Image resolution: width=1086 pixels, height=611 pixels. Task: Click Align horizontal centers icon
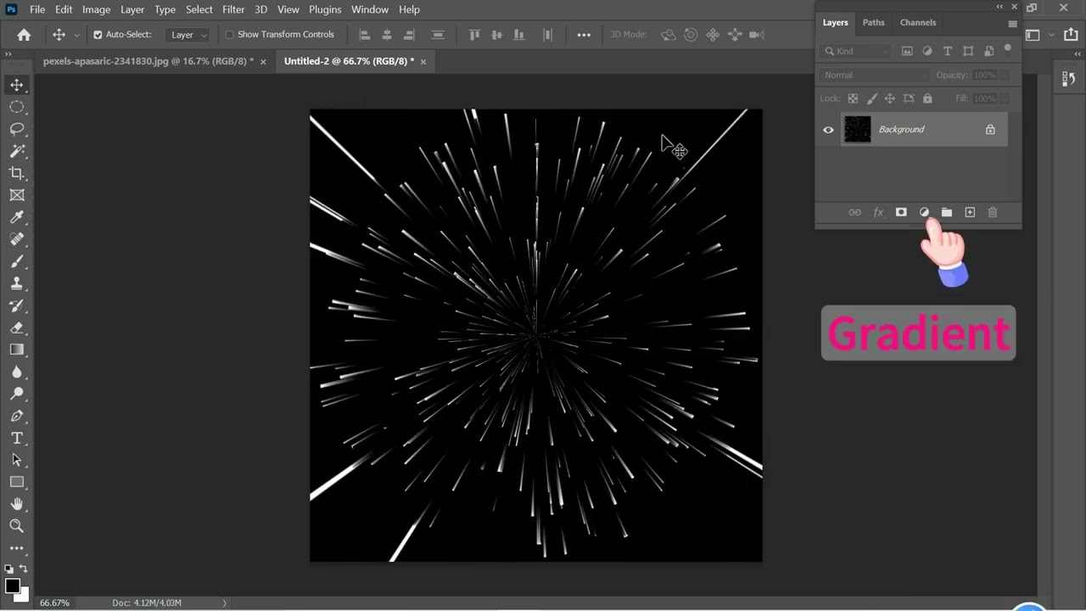pyautogui.click(x=387, y=35)
